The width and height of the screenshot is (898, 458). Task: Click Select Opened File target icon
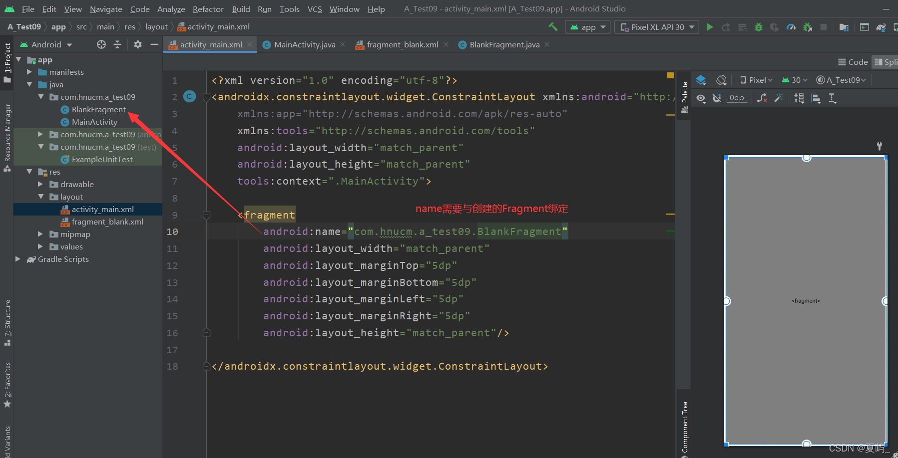click(x=101, y=44)
